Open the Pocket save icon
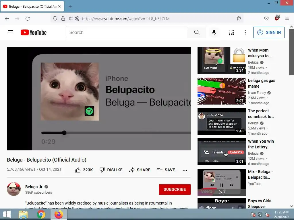The height and width of the screenshot is (220, 294). [x=266, y=18]
